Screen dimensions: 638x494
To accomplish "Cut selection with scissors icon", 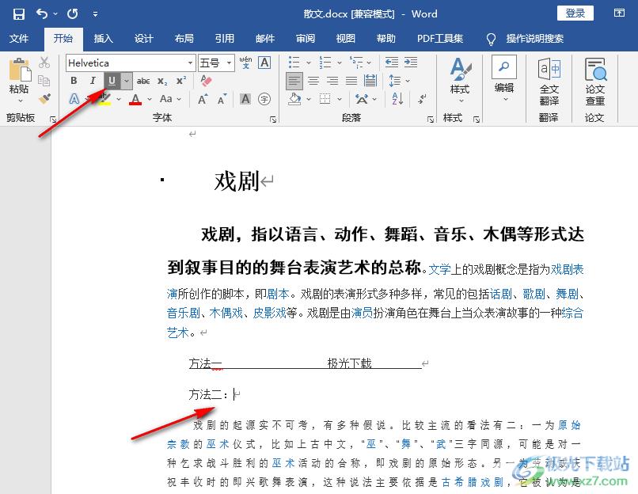I will (44, 63).
